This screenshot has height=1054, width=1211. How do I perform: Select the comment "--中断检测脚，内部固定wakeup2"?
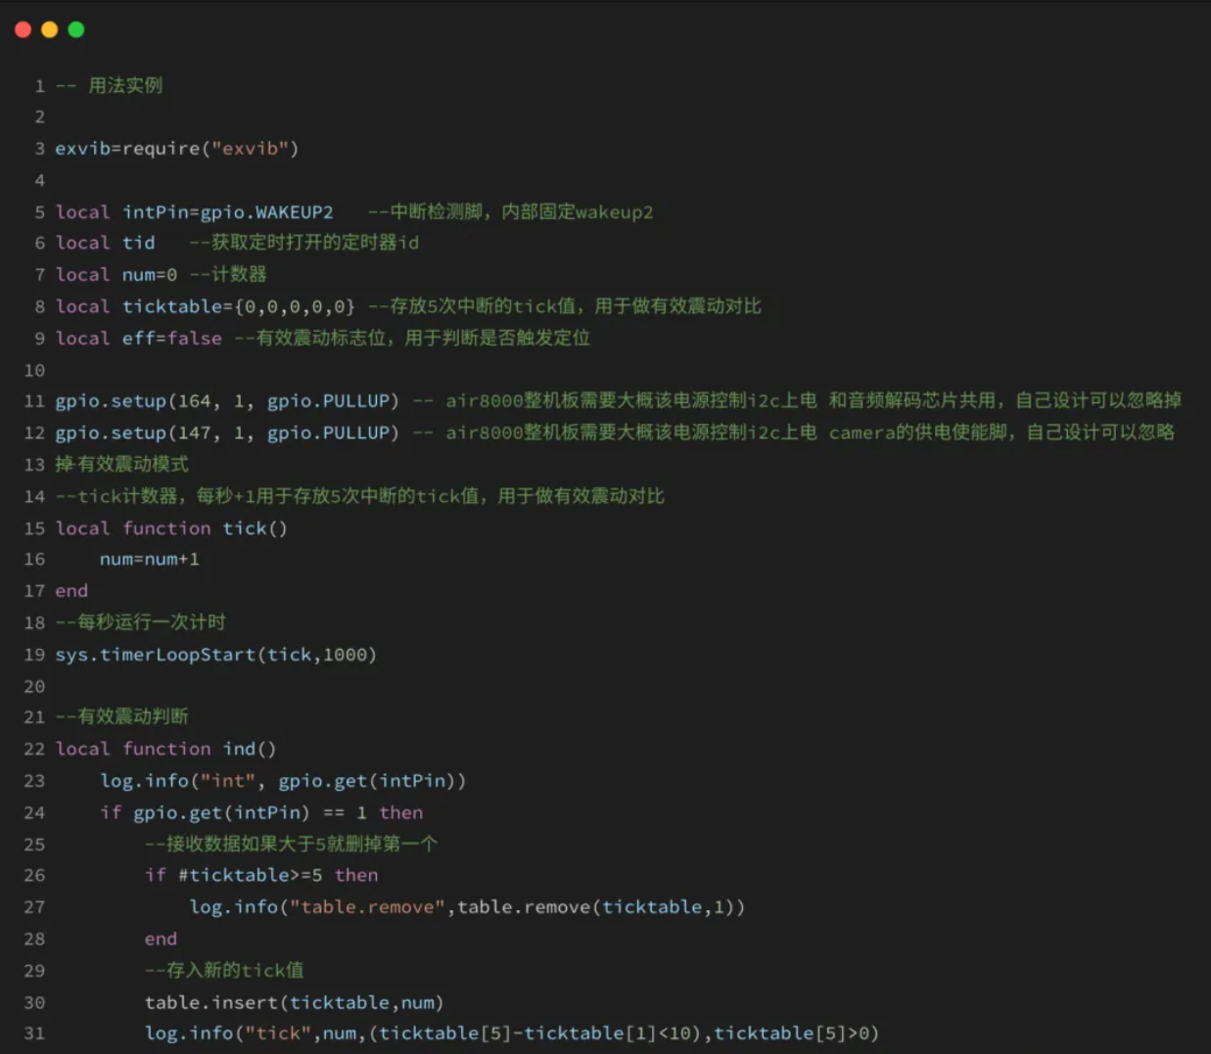click(x=511, y=212)
